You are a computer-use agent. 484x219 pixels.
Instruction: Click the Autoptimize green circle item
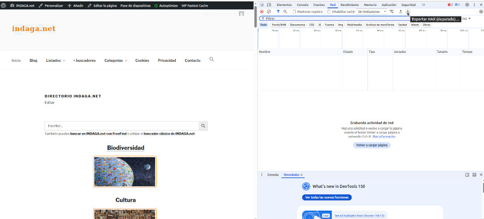coord(166,5)
